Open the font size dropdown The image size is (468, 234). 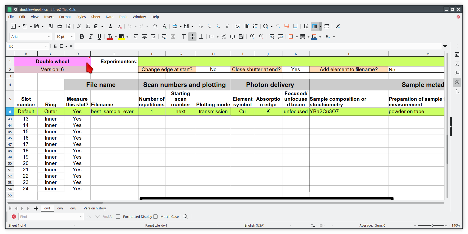[x=72, y=36]
